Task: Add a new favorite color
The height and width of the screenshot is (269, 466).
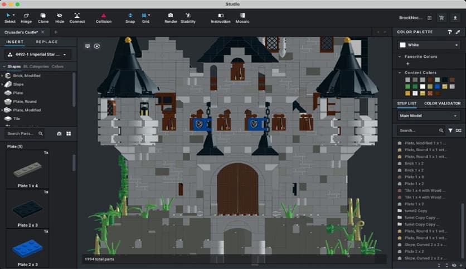Action: point(407,64)
